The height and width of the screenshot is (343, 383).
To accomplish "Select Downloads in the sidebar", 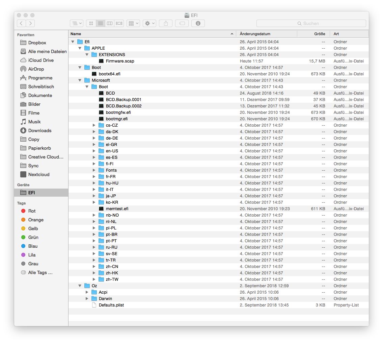I will tap(39, 130).
